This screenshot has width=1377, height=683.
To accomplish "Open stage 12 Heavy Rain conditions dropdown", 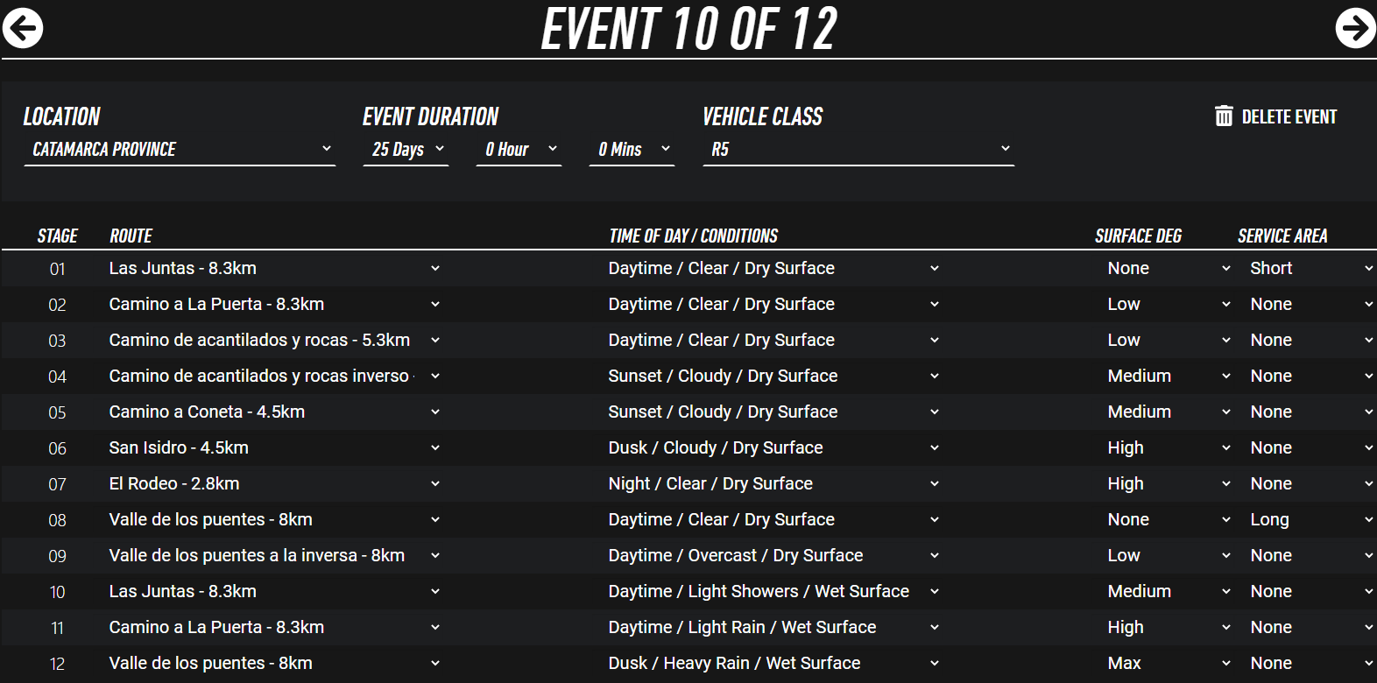I will click(x=773, y=664).
